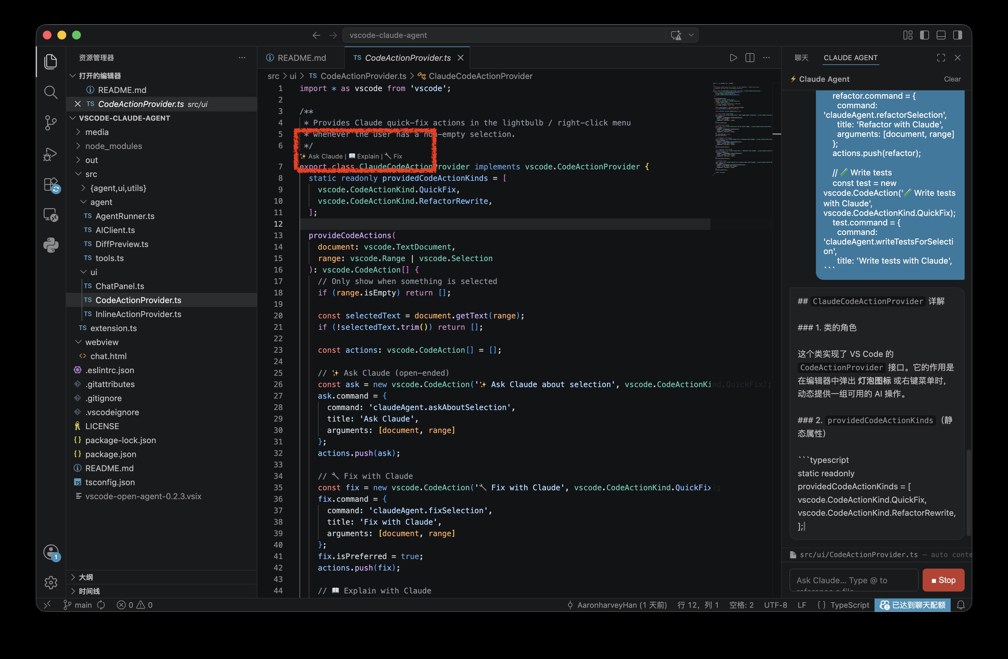Open the Manage gear menu

[51, 582]
